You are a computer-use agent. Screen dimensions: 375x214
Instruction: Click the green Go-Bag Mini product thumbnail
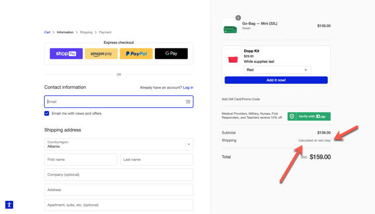230,26
